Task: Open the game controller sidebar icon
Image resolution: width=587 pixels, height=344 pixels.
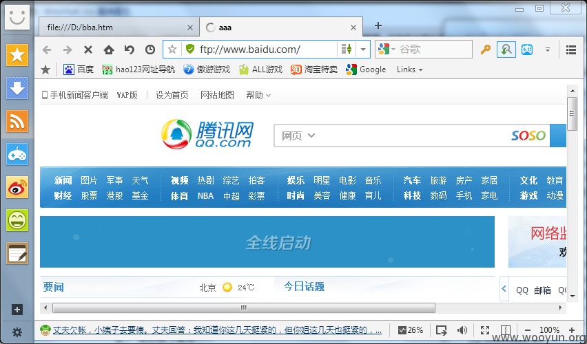Action: (x=17, y=154)
